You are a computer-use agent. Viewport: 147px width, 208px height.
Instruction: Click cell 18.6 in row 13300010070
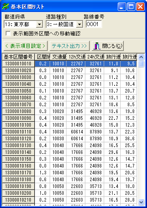pyautogui.click(x=112, y=105)
